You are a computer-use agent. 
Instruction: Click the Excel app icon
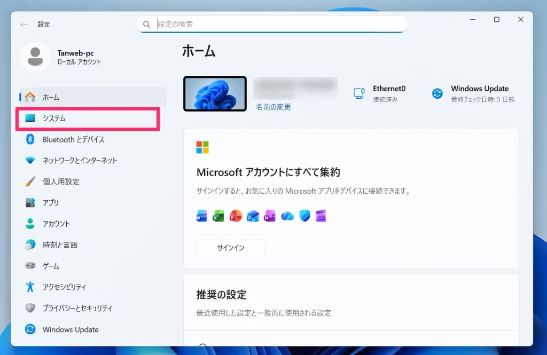pyautogui.click(x=218, y=216)
